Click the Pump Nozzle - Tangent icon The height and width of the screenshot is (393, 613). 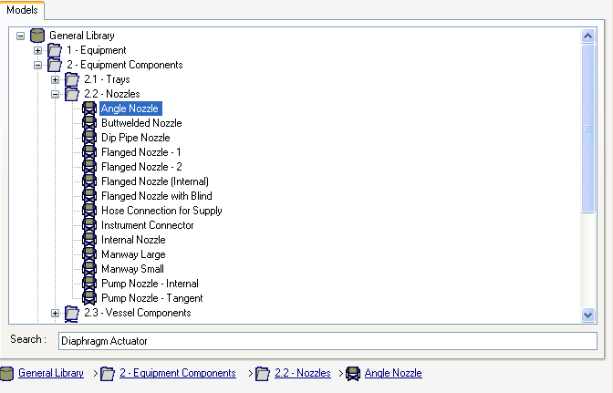pyautogui.click(x=89, y=298)
